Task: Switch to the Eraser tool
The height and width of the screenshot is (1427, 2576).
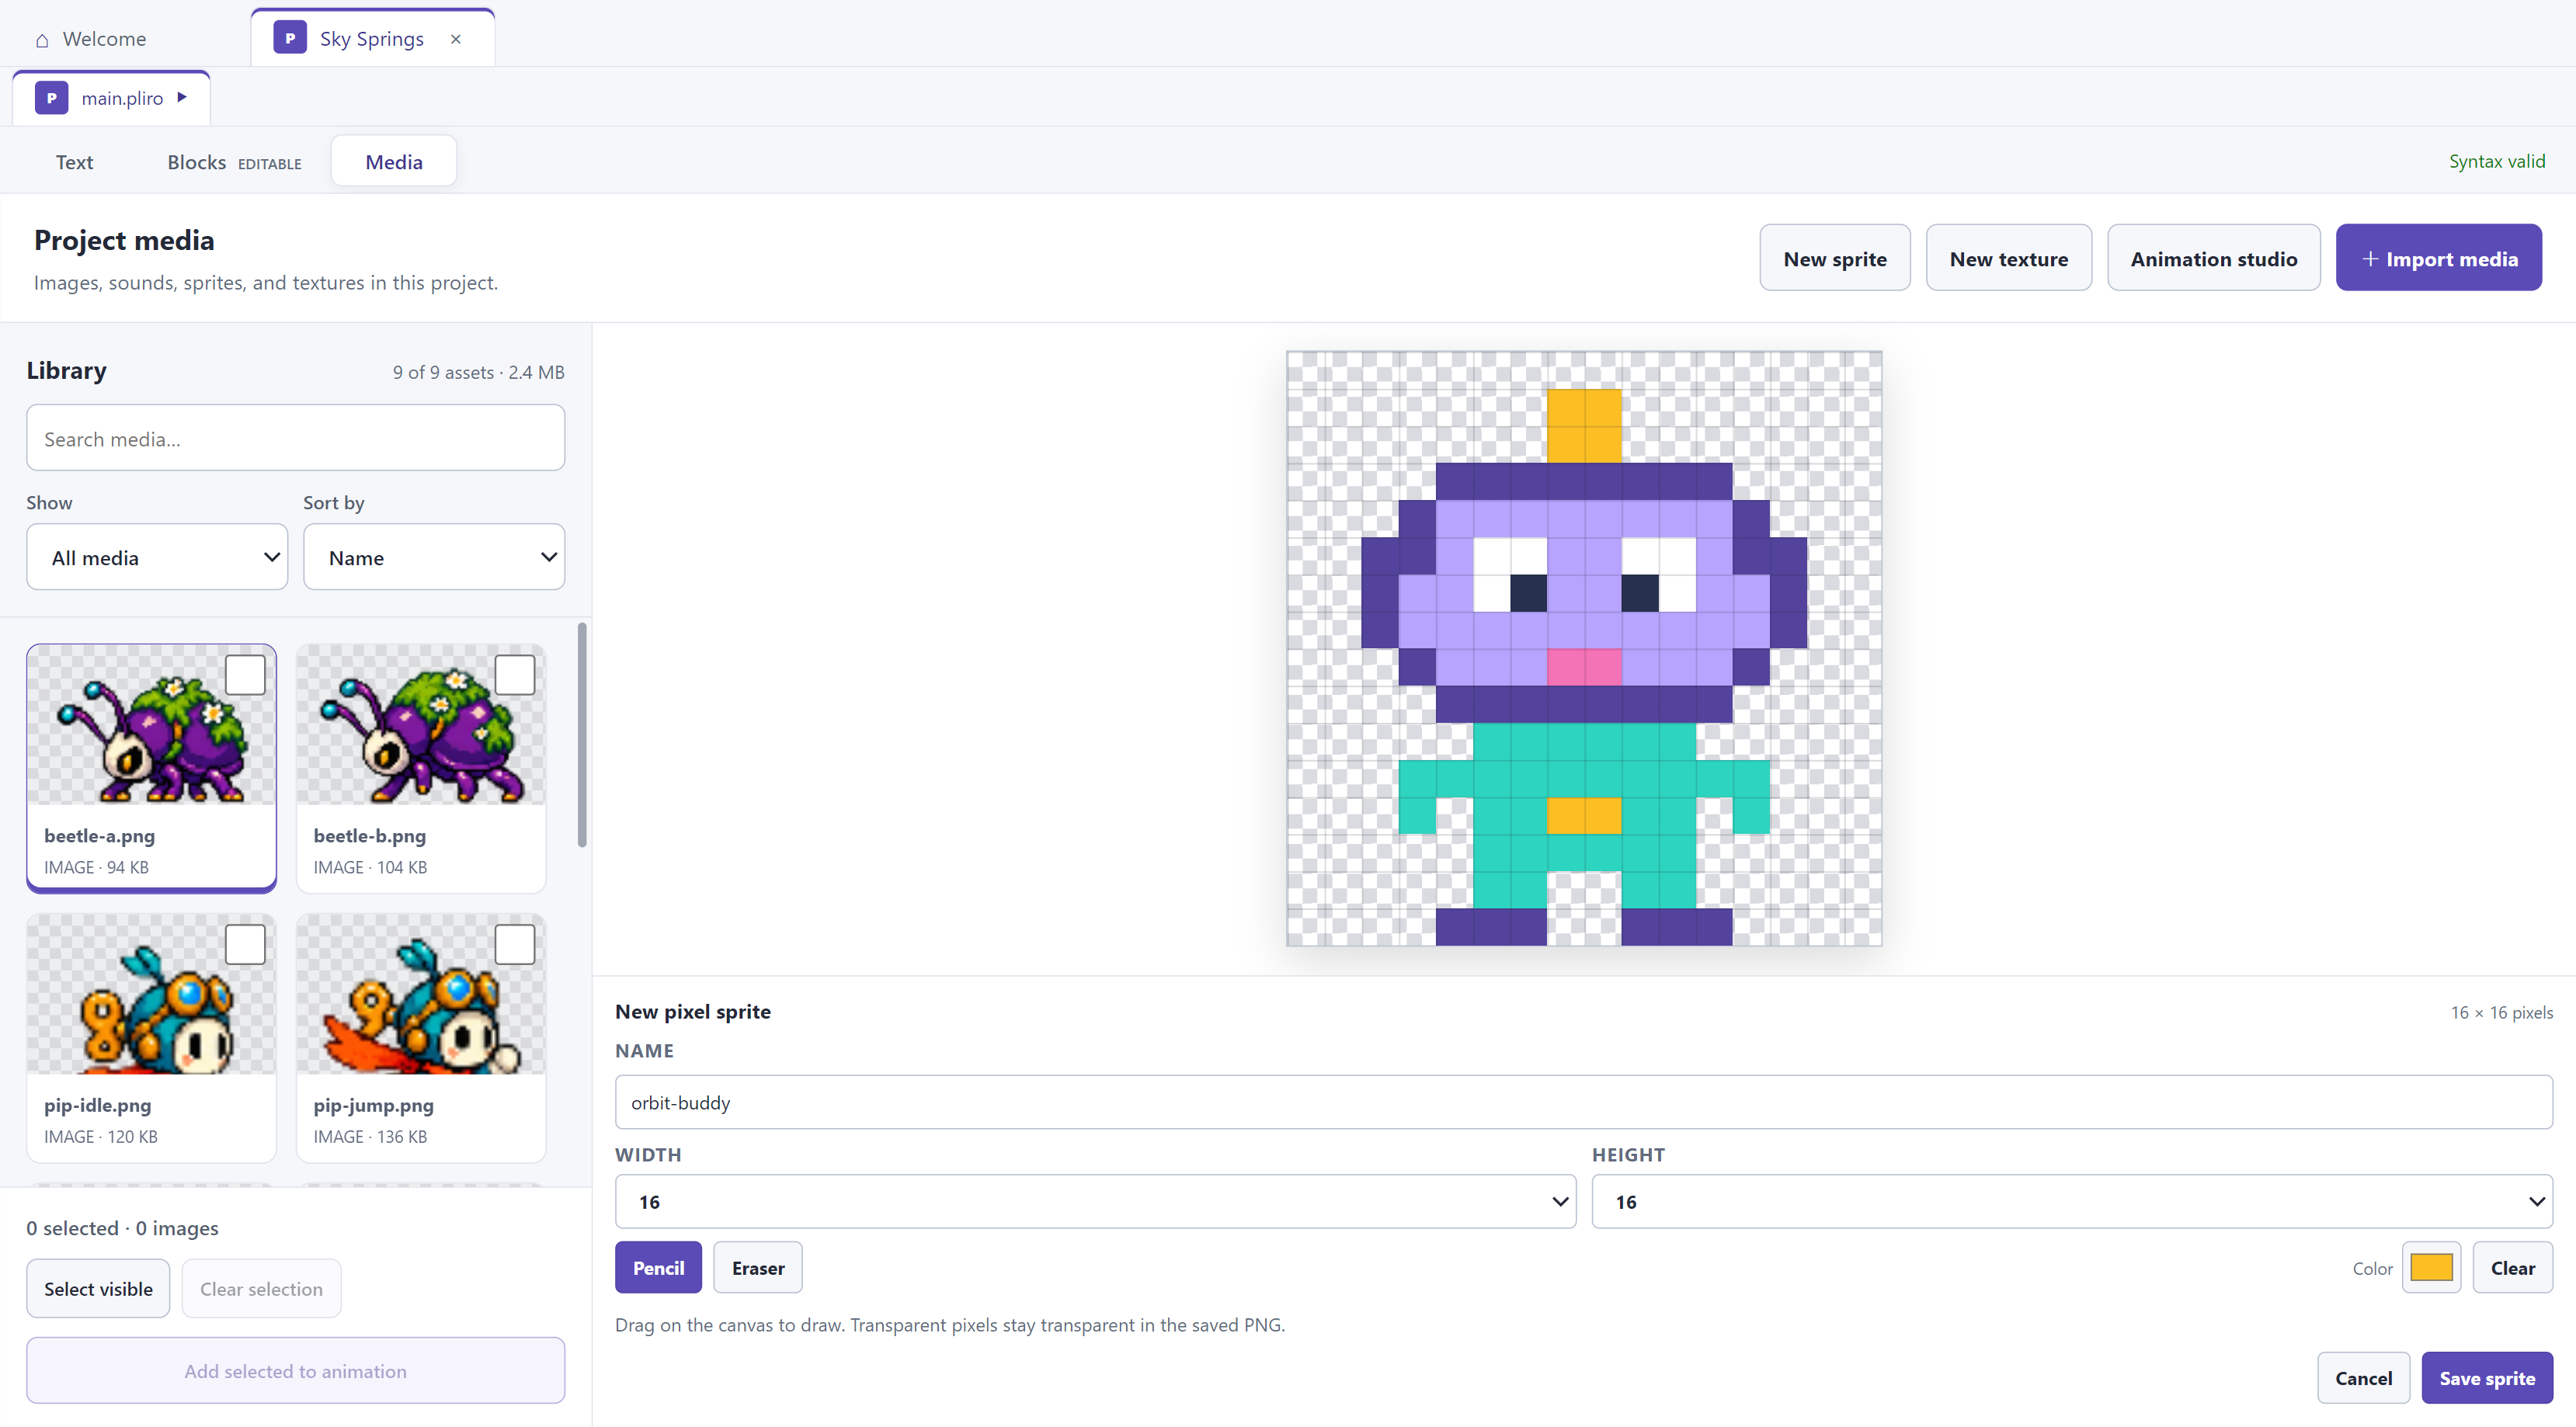Action: (758, 1267)
